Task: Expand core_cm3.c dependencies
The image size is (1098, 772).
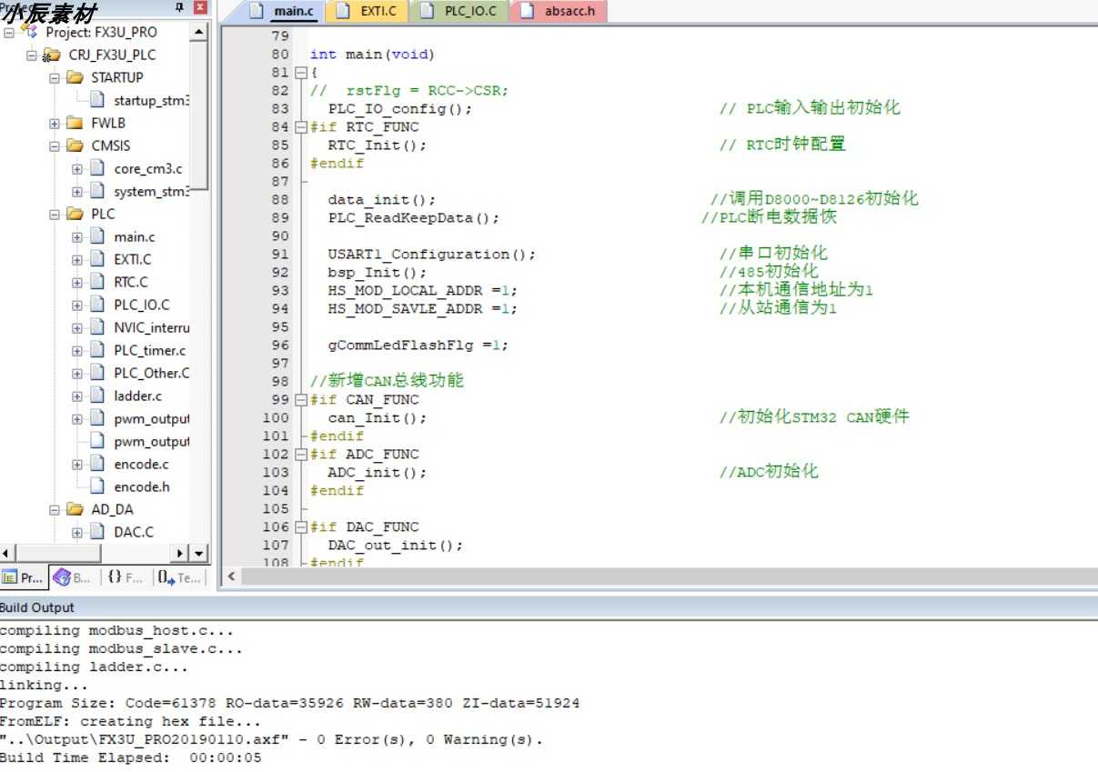Action: point(77,168)
